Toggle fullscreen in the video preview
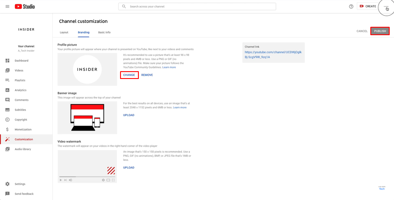 113,180
